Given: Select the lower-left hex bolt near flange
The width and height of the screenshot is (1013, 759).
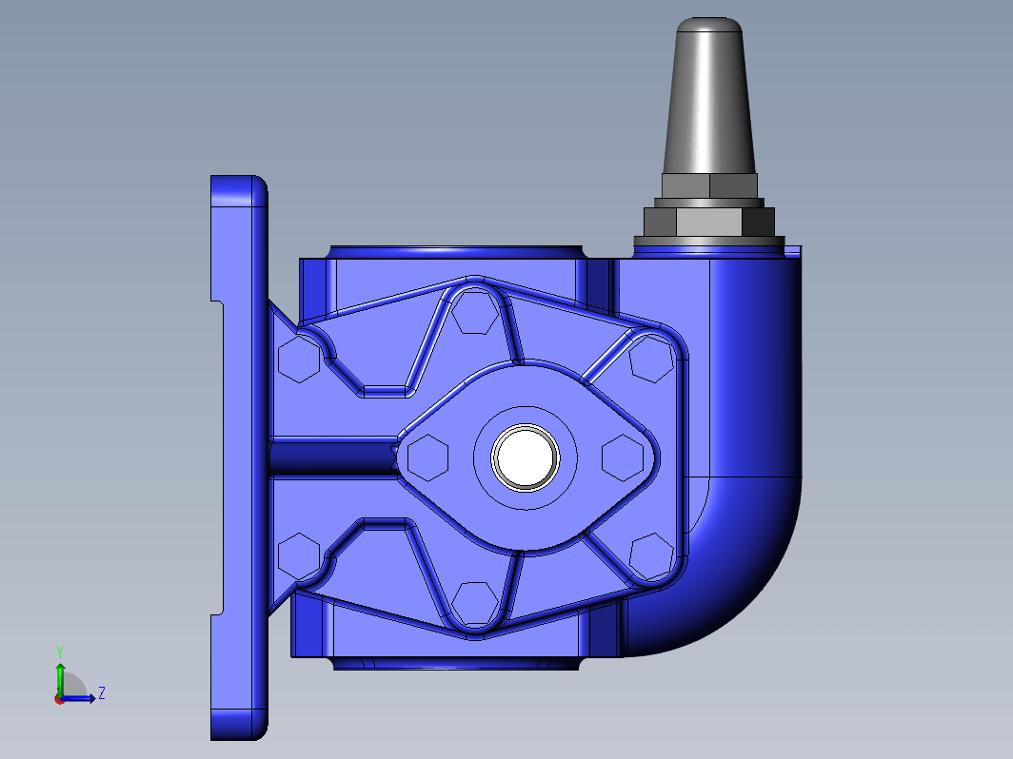Looking at the screenshot, I should click(299, 556).
